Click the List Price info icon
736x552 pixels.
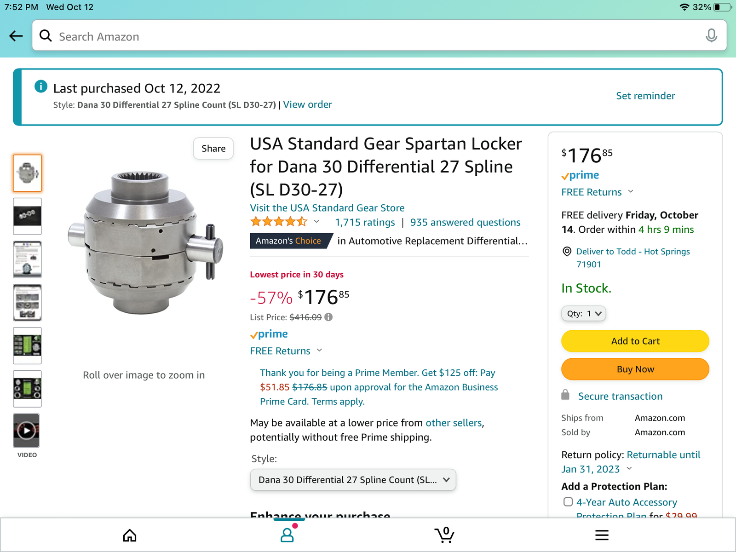tap(328, 317)
